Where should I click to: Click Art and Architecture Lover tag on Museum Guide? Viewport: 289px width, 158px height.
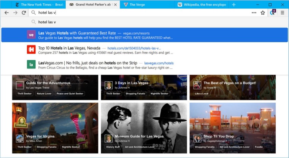[140, 147]
